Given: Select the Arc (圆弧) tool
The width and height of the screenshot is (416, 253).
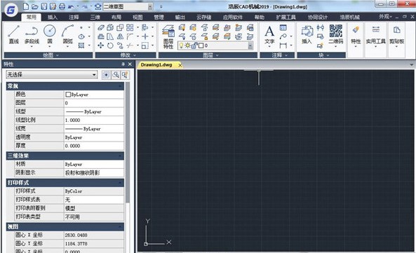Looking at the screenshot, I should (x=67, y=34).
